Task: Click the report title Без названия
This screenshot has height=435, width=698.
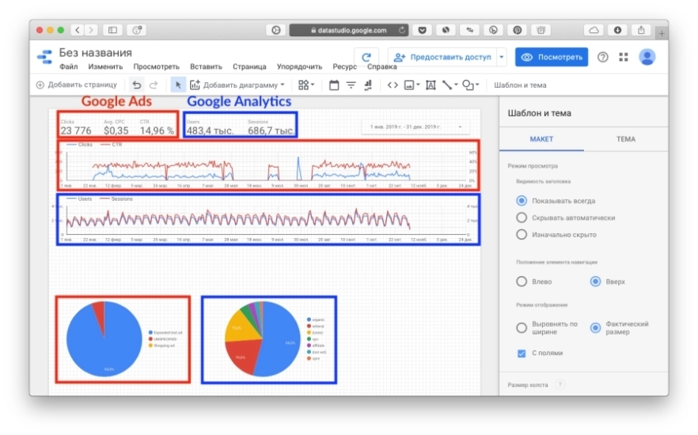Action: (95, 52)
